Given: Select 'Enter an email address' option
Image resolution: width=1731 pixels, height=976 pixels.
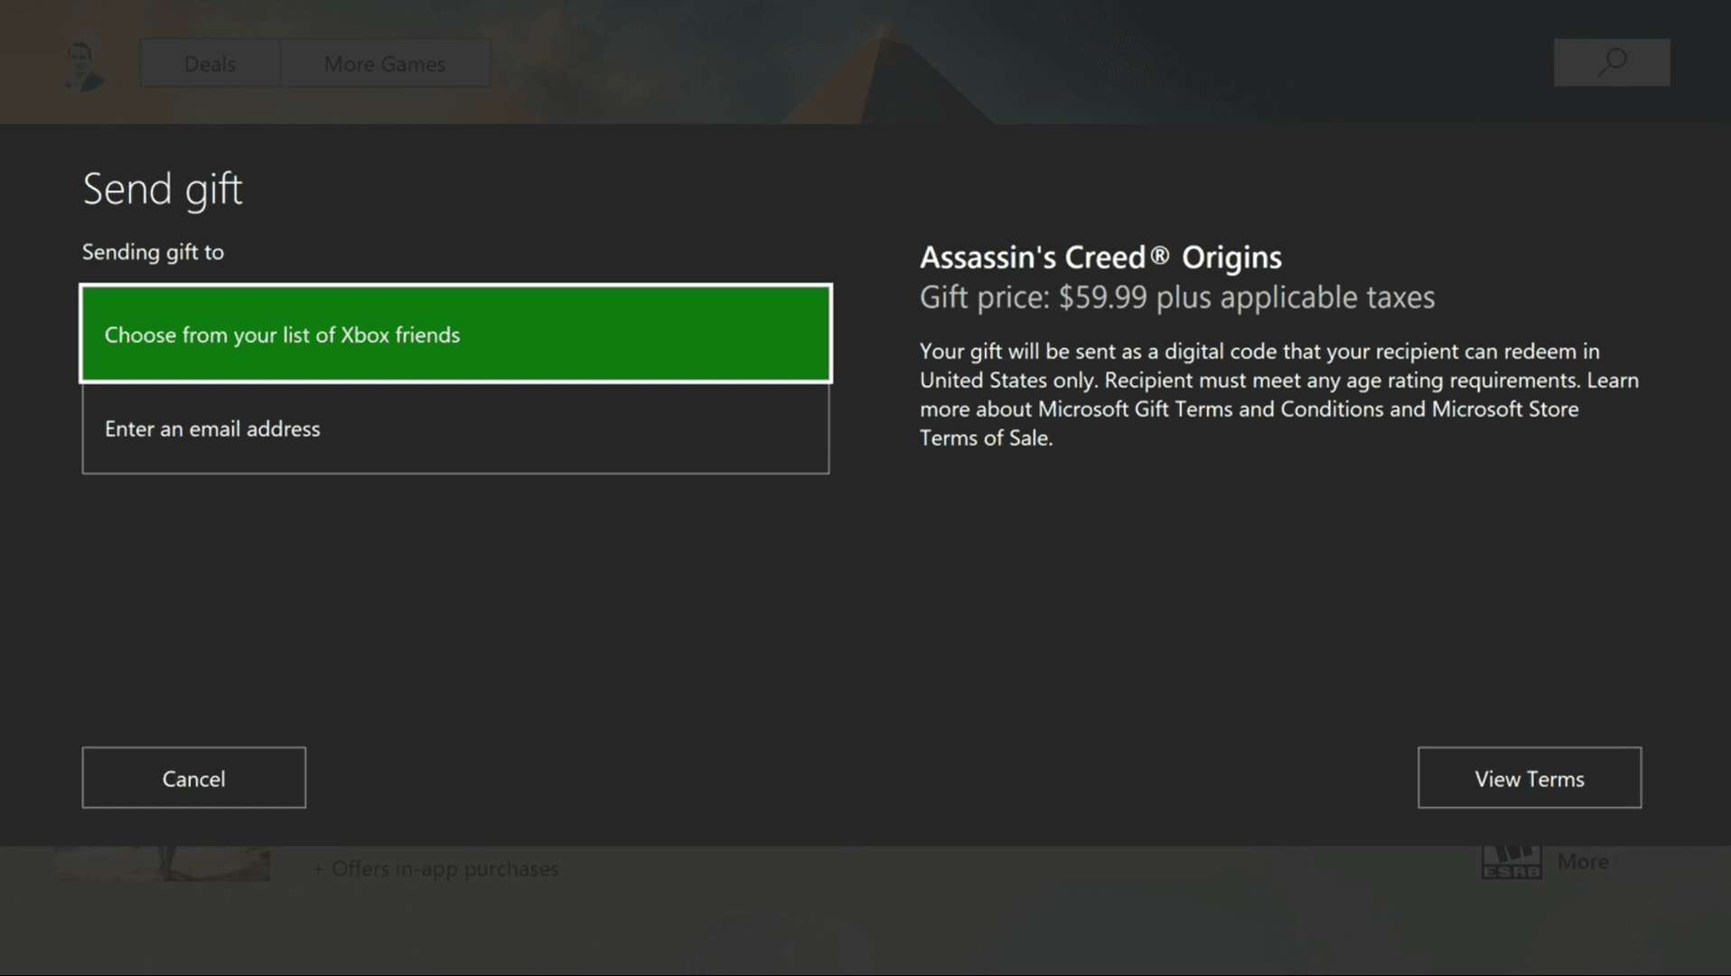Looking at the screenshot, I should [456, 428].
